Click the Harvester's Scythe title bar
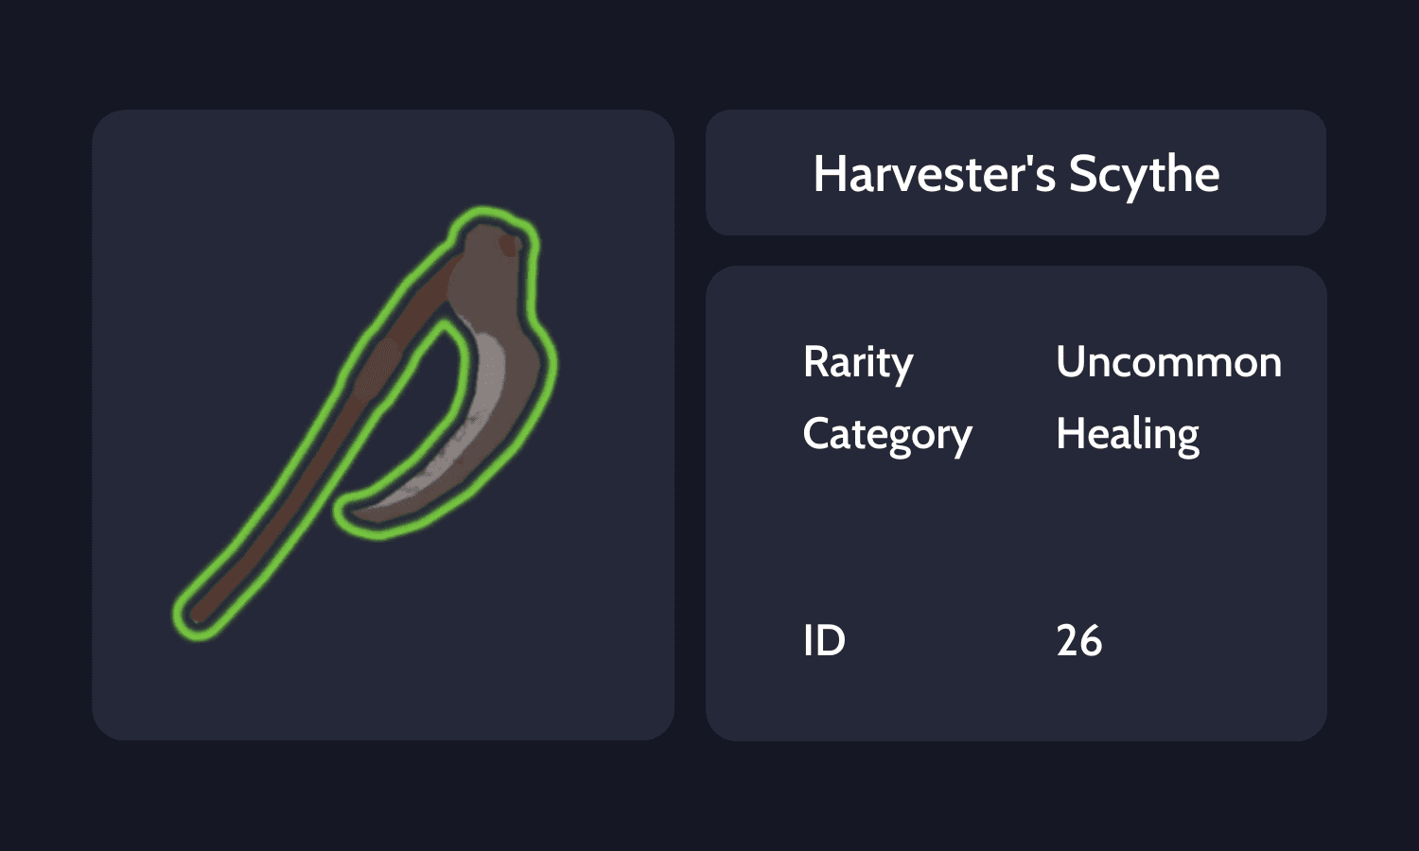Viewport: 1419px width, 851px height. click(x=1015, y=173)
